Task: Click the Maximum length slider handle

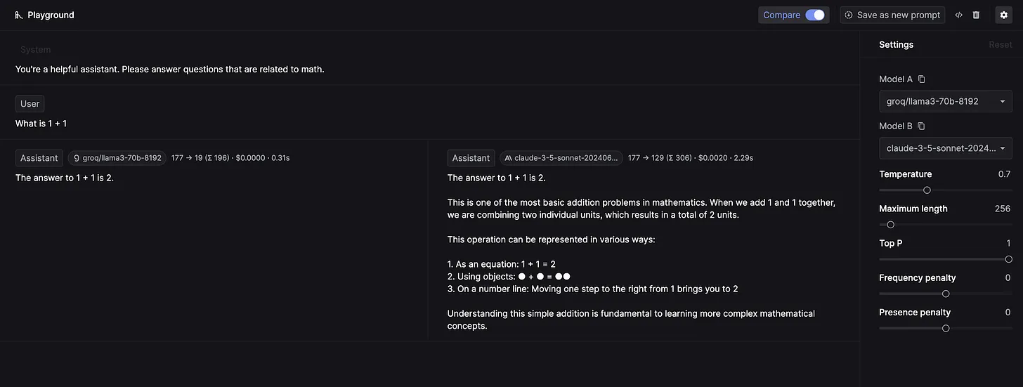Action: tap(890, 225)
